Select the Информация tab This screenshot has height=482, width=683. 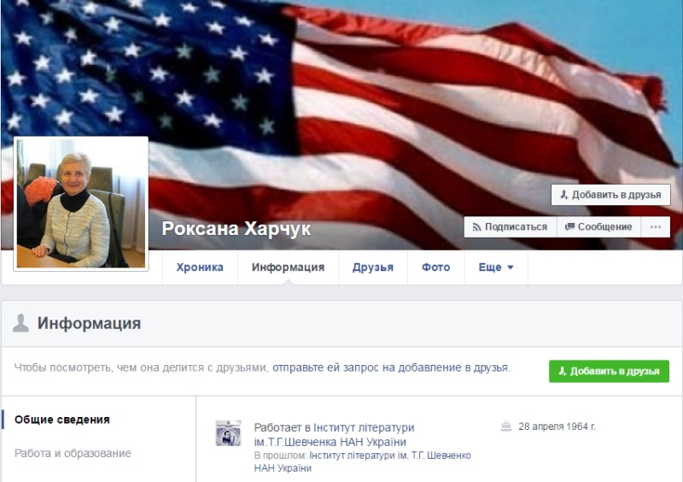pos(288,267)
